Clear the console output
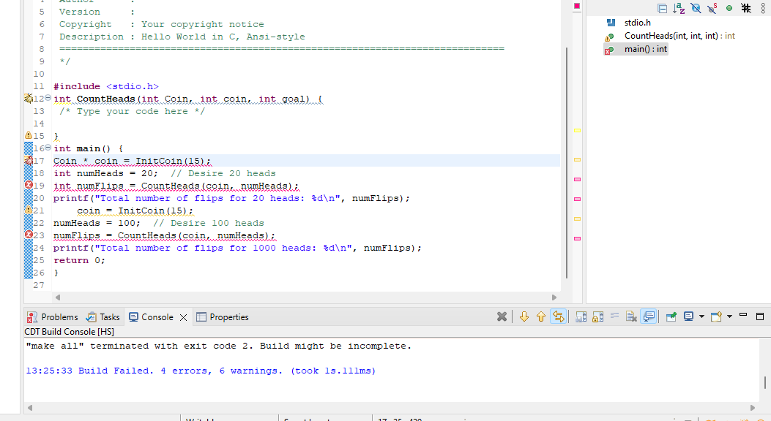771x421 pixels. (631, 317)
